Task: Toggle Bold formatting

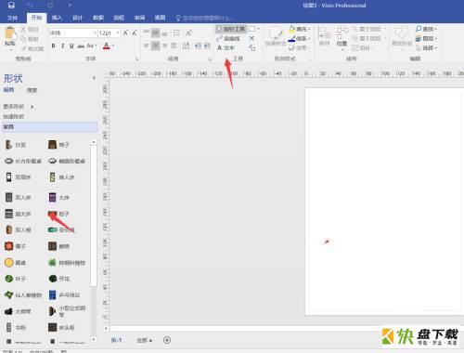Action: [54, 46]
